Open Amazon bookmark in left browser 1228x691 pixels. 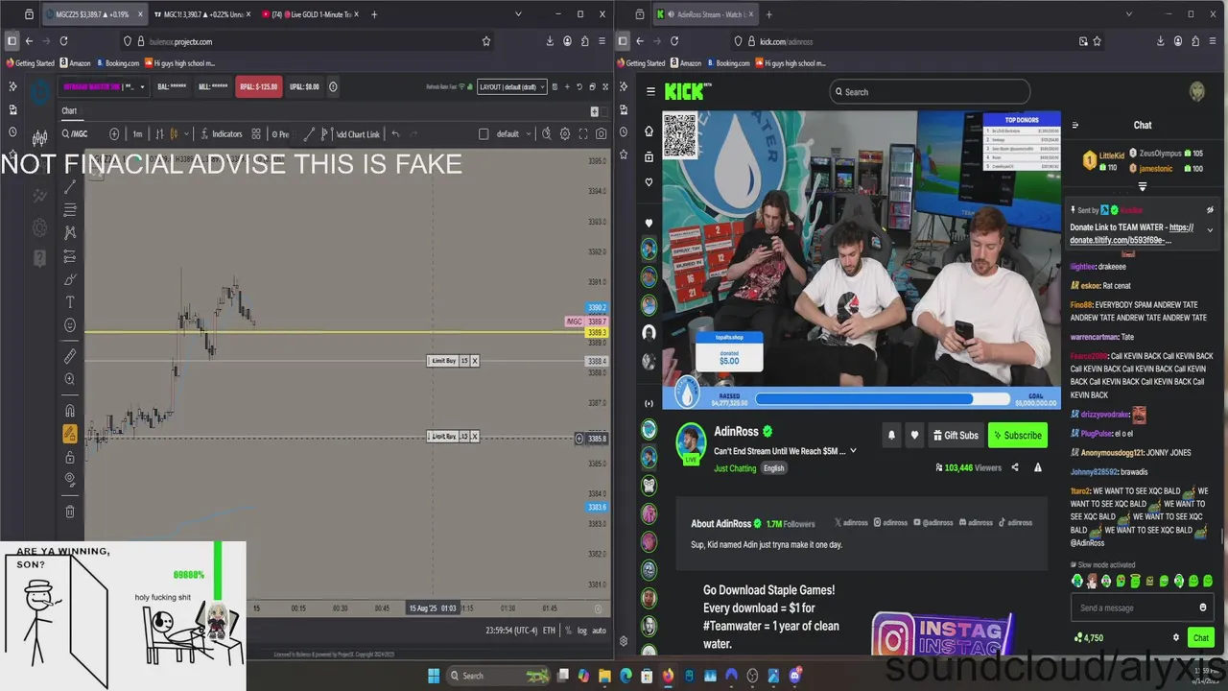click(75, 63)
